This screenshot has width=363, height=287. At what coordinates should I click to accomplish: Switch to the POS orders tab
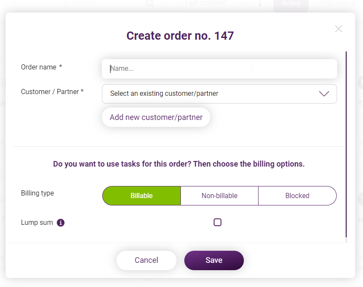pos(338,3)
